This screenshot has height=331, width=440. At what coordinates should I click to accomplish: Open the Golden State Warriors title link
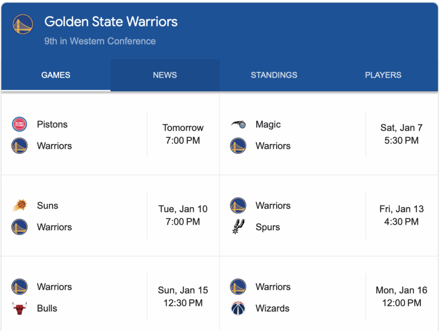pos(111,22)
